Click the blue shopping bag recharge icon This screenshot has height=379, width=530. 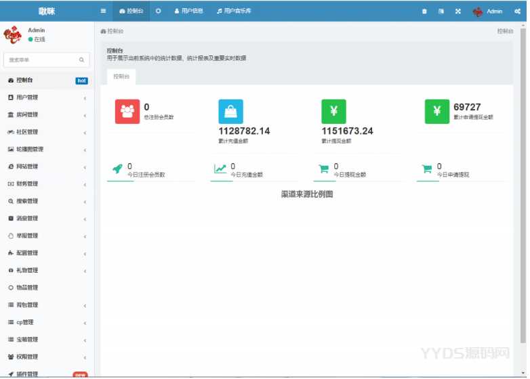[230, 111]
